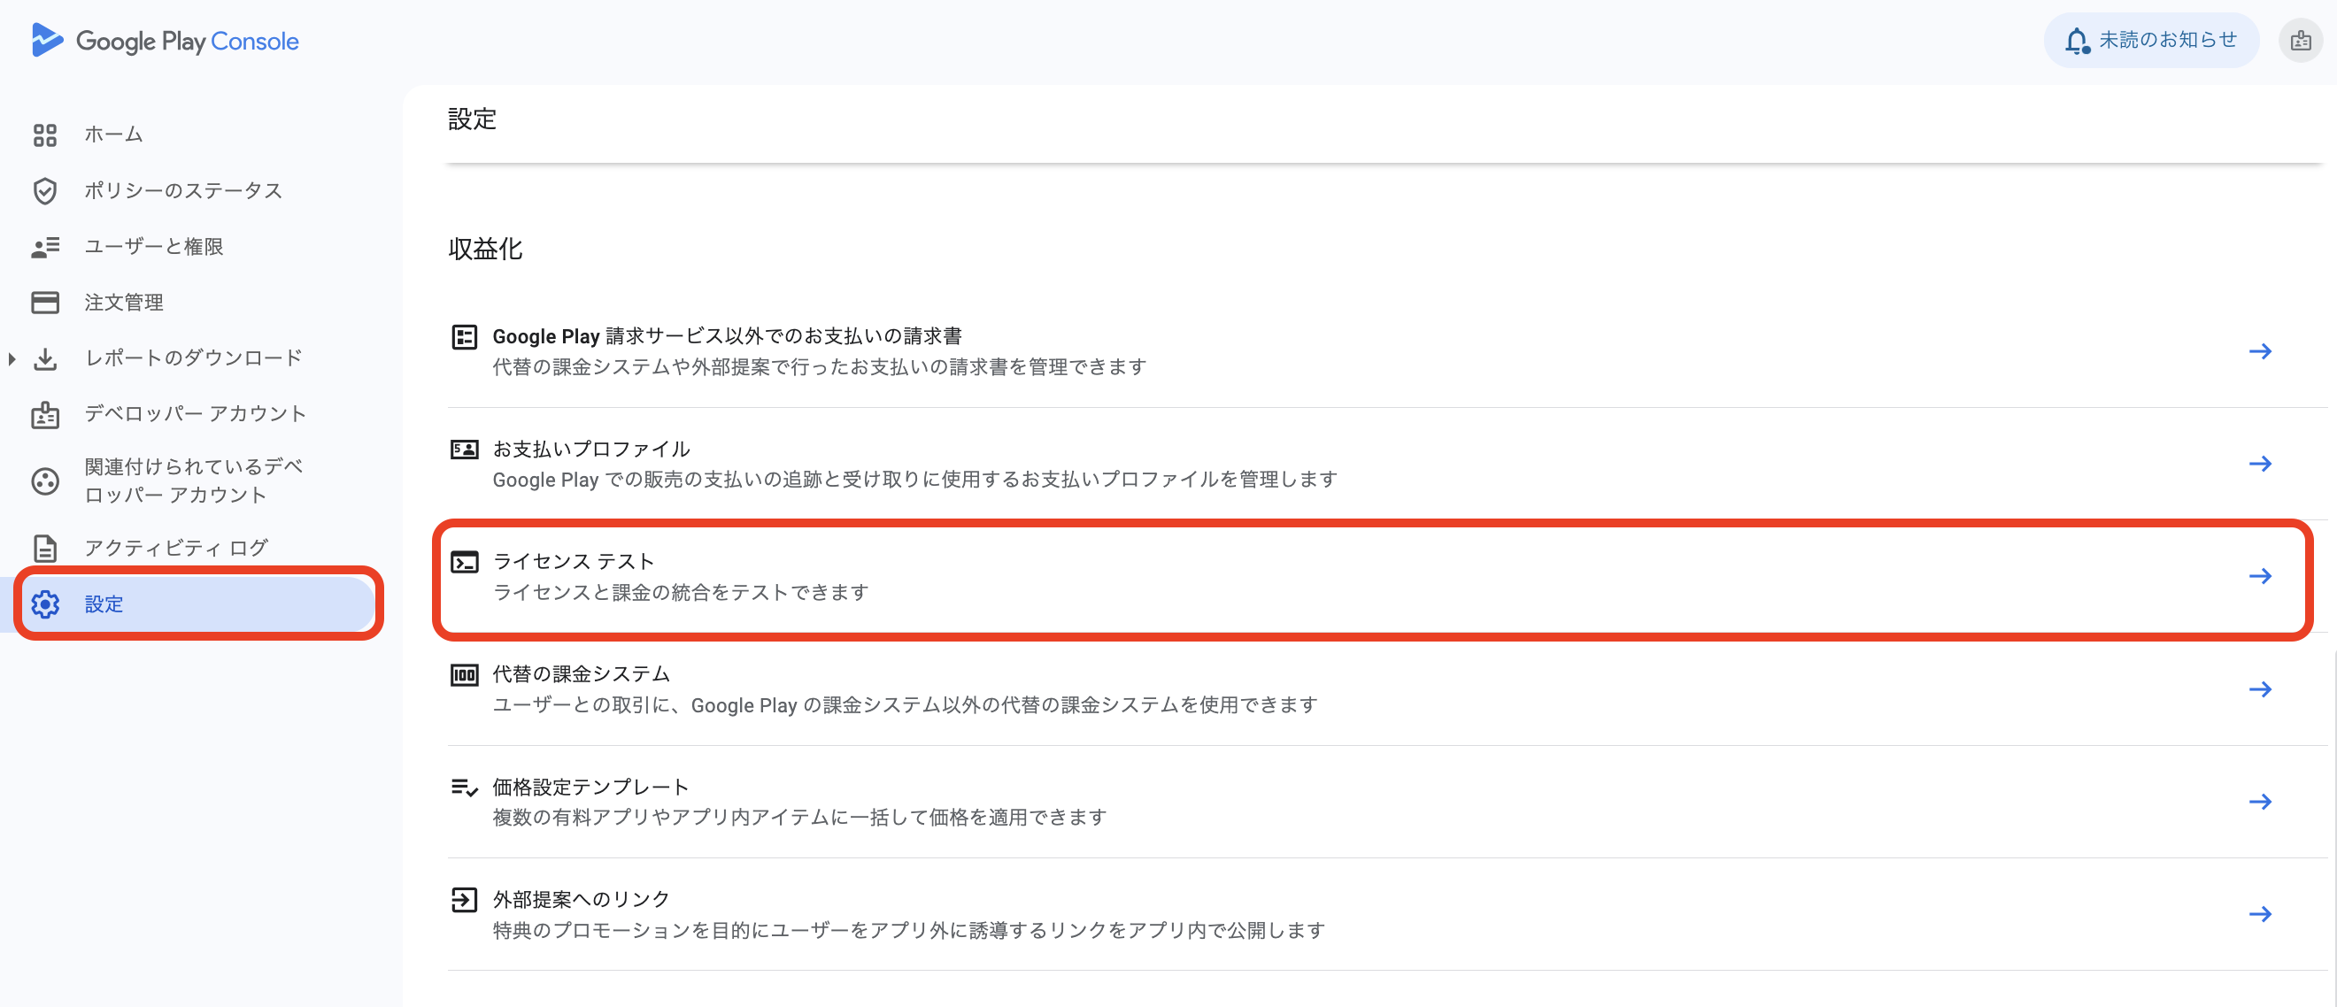This screenshot has height=1007, width=2337.
Task: Open the 設定 menu item
Action: [104, 604]
